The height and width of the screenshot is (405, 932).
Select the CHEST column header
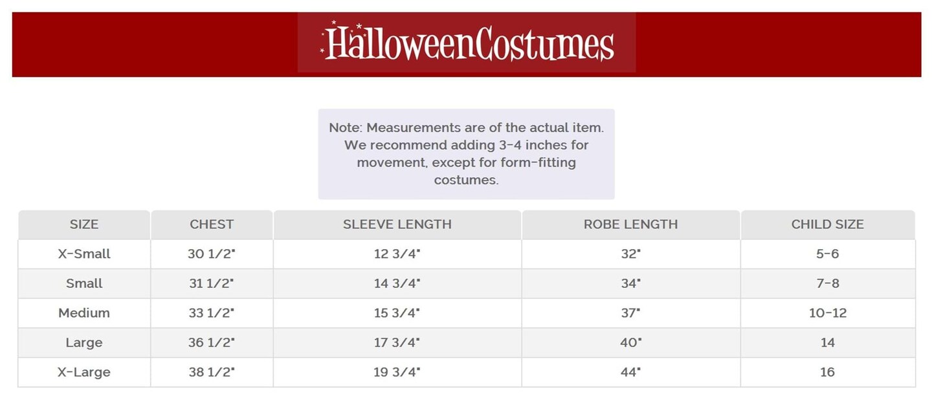coord(212,224)
